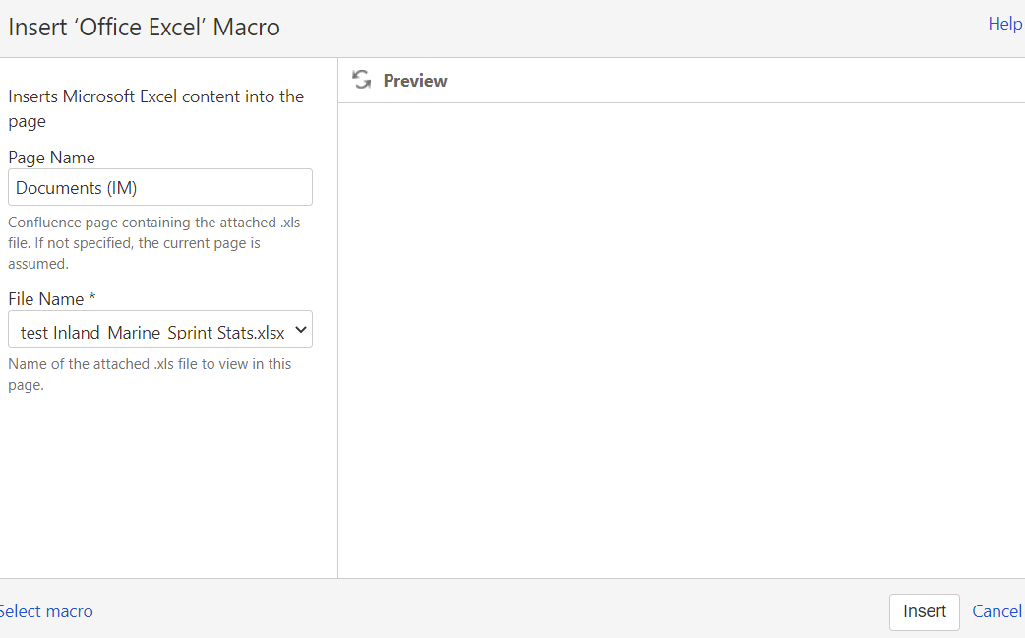
Task: Click the required asterisk beside File Name
Action: click(92, 297)
